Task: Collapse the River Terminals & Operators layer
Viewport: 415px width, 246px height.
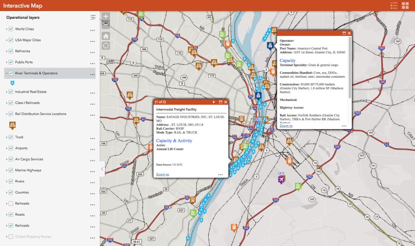Action: pos(6,73)
